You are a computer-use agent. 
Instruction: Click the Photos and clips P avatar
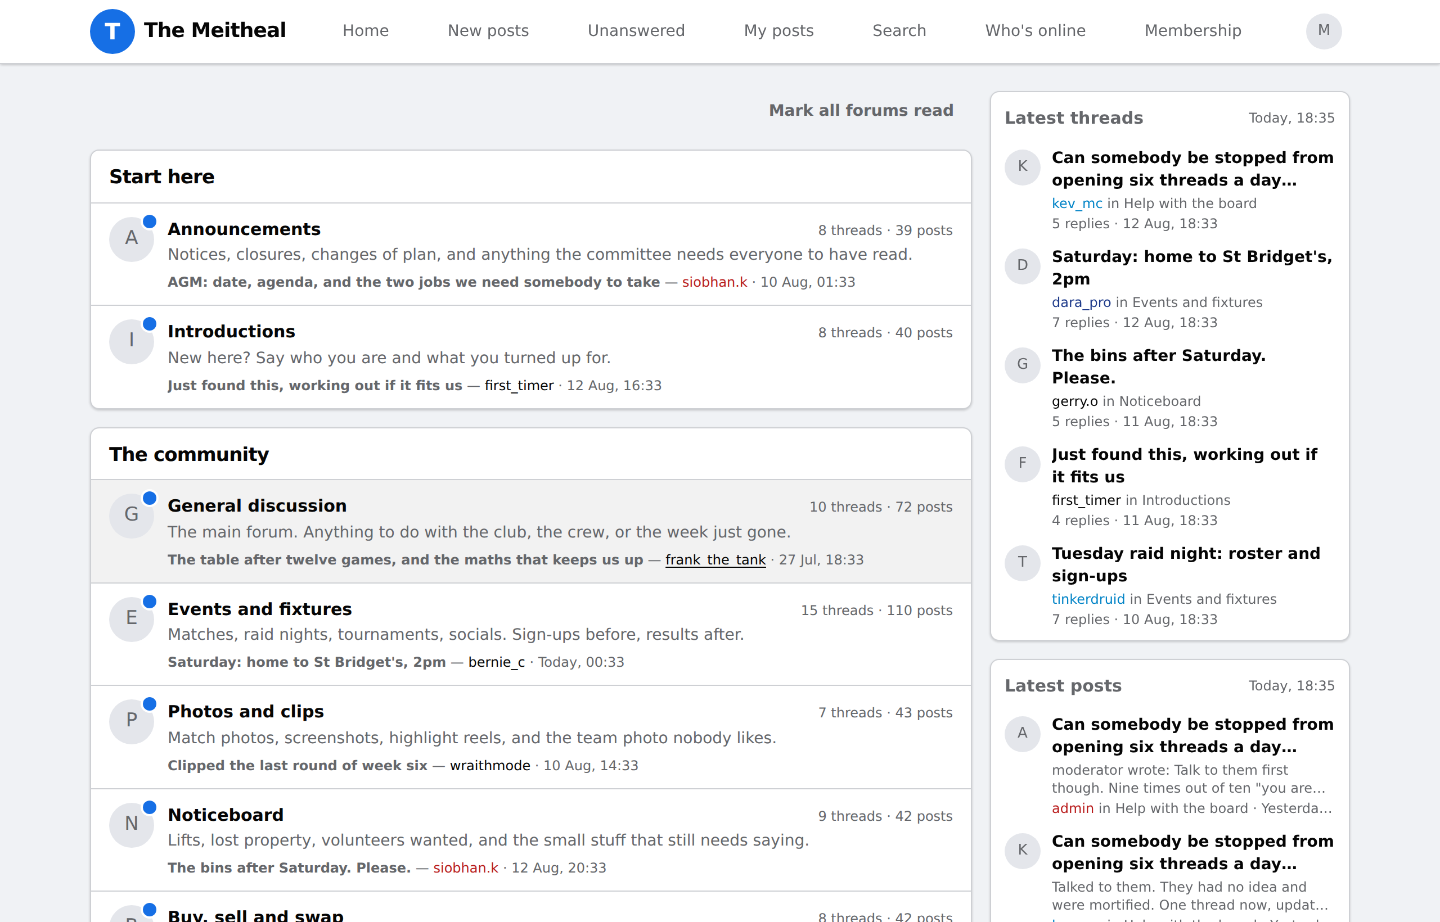tap(132, 721)
